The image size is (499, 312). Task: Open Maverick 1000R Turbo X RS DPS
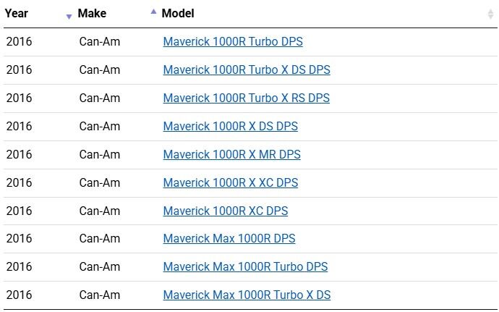pyautogui.click(x=246, y=98)
